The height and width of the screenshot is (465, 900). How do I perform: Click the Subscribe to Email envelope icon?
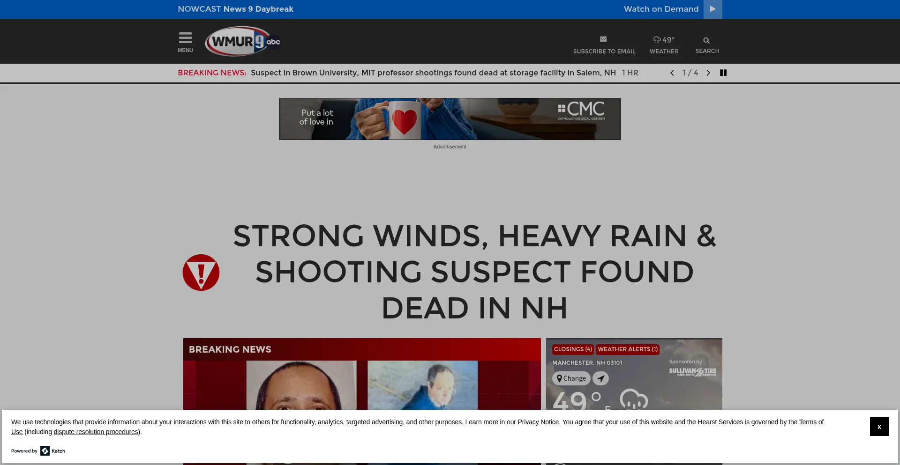point(604,39)
